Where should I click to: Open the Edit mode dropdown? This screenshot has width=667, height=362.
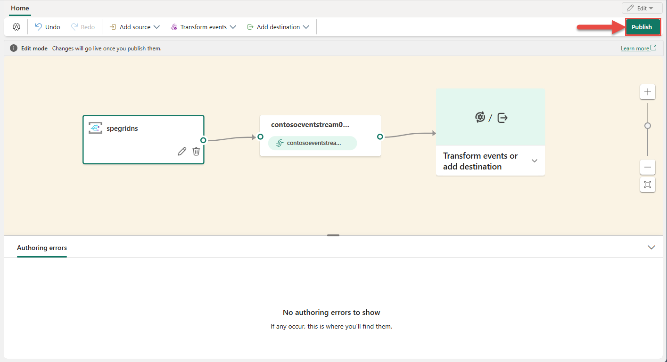[x=642, y=8]
